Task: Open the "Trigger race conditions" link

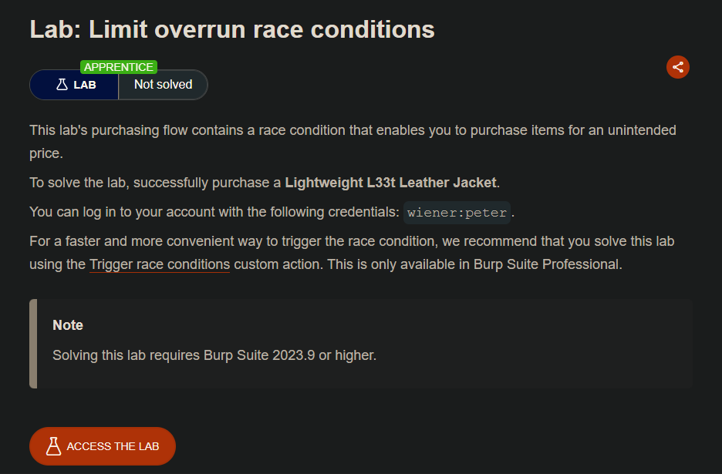Action: coord(160,264)
